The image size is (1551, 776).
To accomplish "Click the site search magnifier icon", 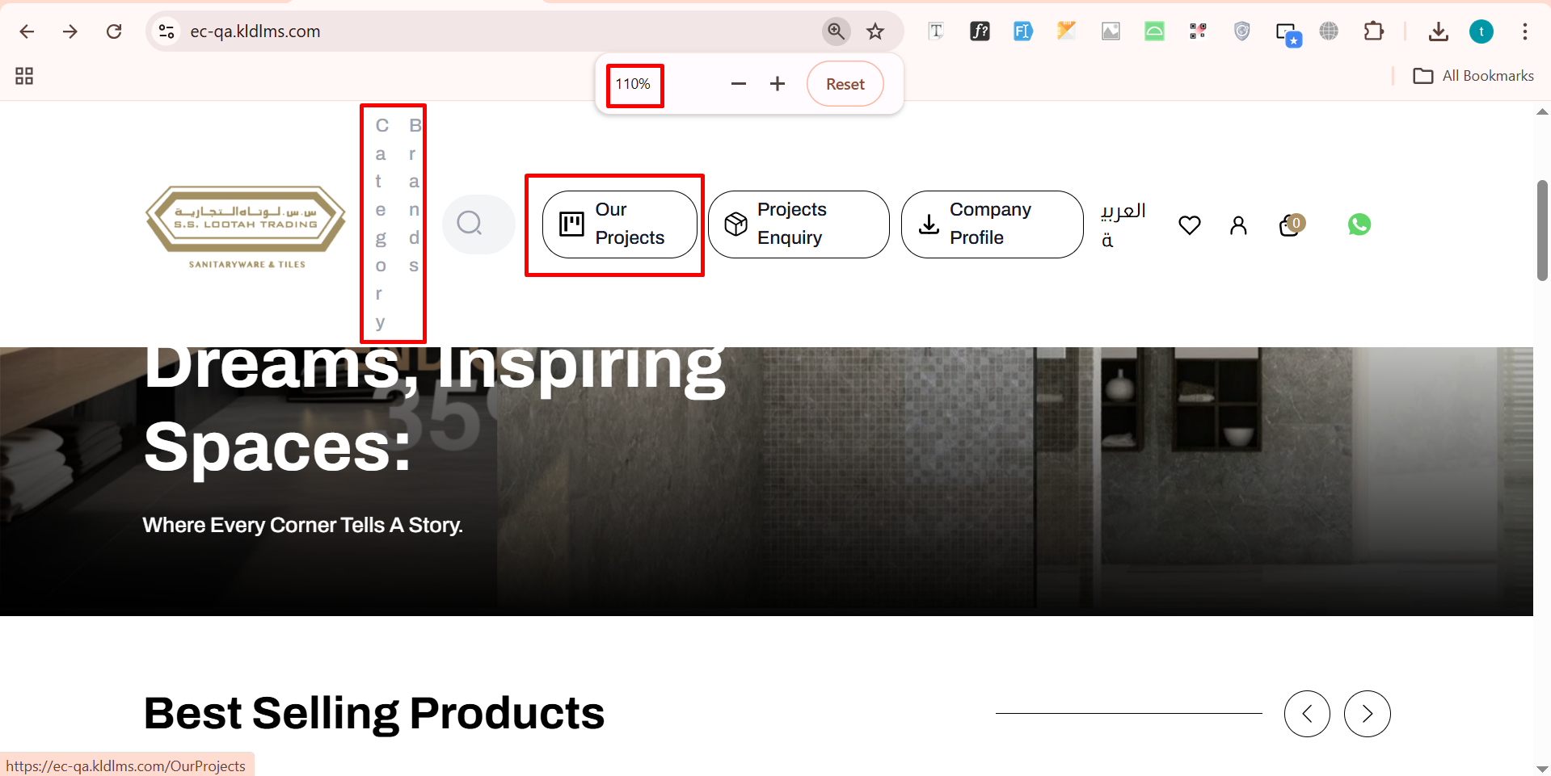I will pos(470,223).
